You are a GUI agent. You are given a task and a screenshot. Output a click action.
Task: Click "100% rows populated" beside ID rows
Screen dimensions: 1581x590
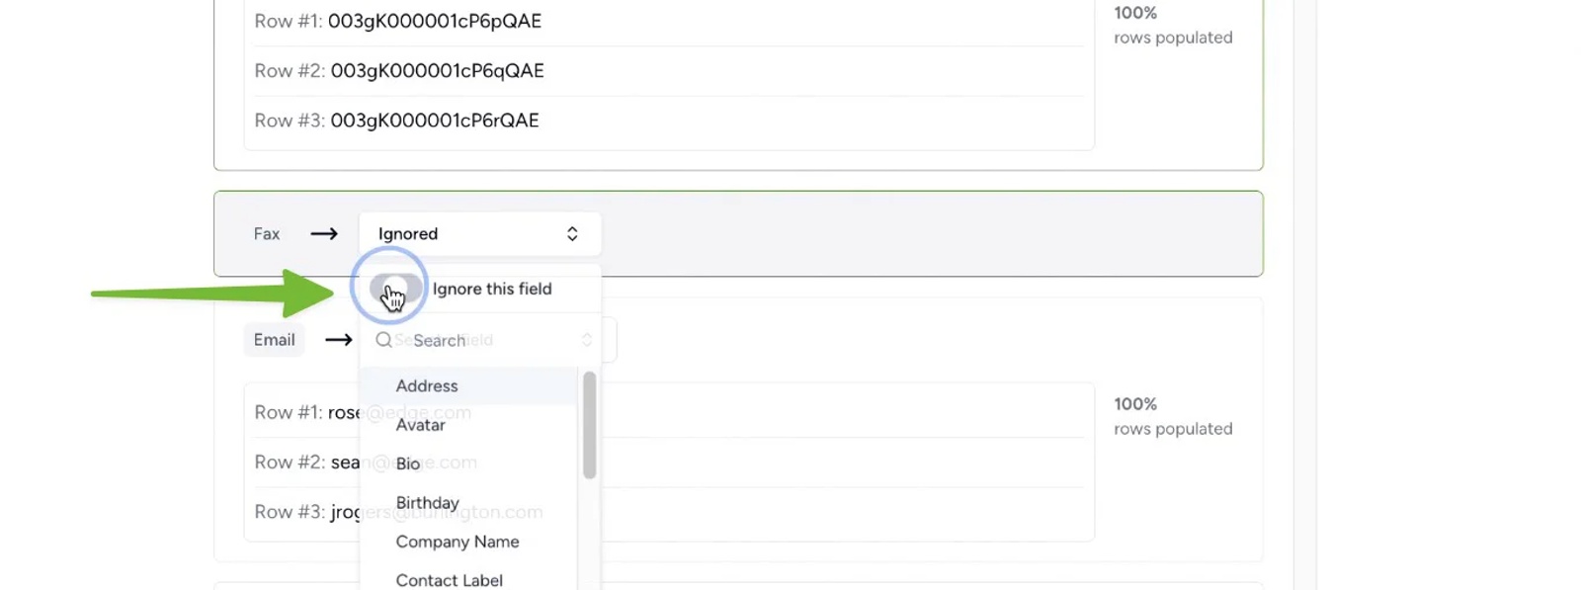[1173, 25]
